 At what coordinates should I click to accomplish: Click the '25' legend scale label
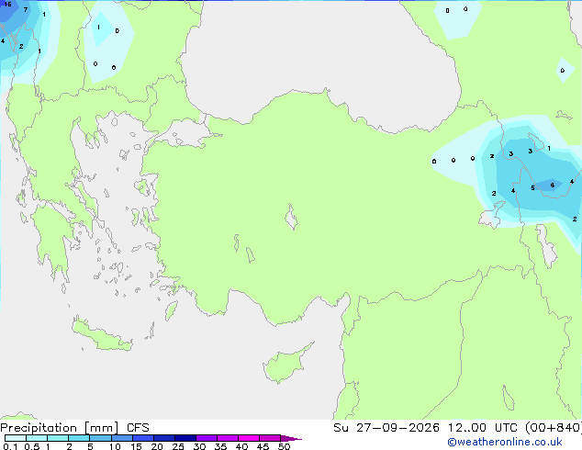pyautogui.click(x=178, y=446)
